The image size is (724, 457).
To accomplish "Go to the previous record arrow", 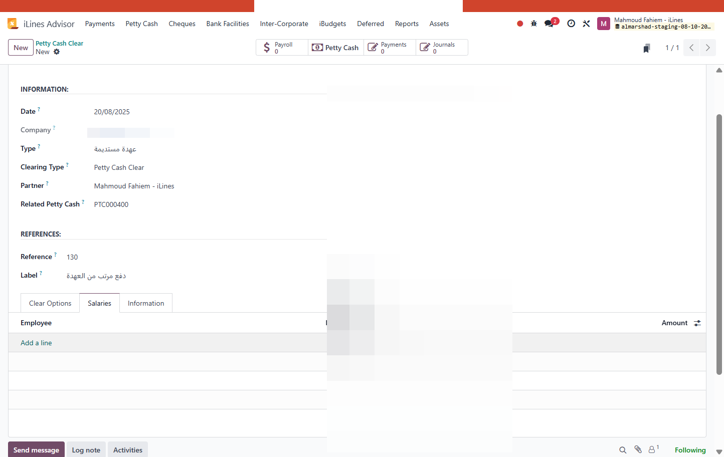I will (691, 48).
